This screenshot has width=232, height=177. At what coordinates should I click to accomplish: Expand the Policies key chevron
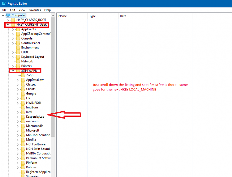click(x=18, y=167)
